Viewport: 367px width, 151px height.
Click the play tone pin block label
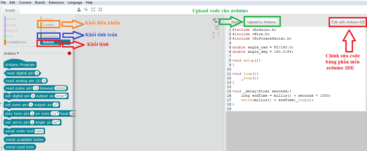pos(17,114)
